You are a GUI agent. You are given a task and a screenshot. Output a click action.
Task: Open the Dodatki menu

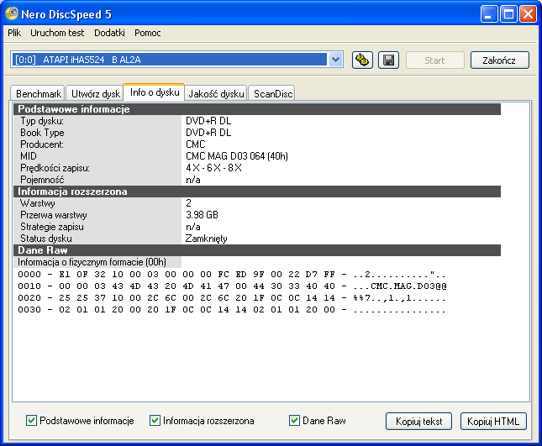[x=109, y=33]
